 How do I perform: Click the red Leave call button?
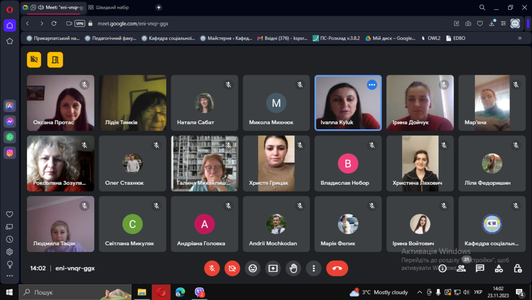[337, 268]
